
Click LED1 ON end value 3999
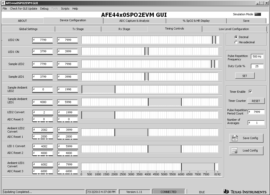pos(67,51)
